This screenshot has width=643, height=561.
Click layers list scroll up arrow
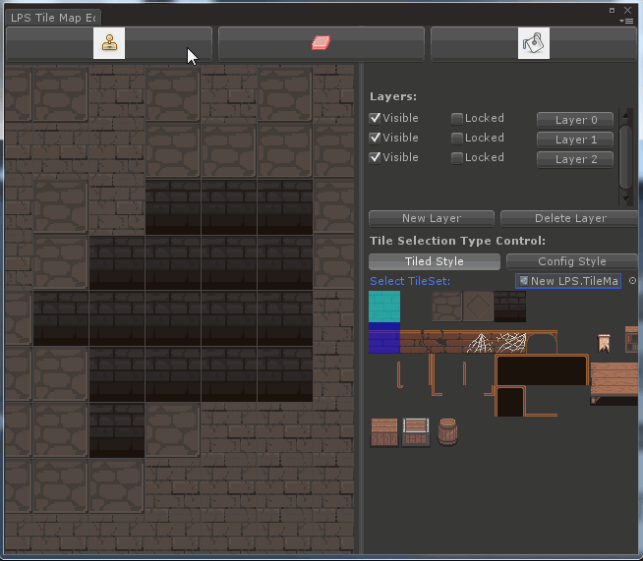click(625, 116)
